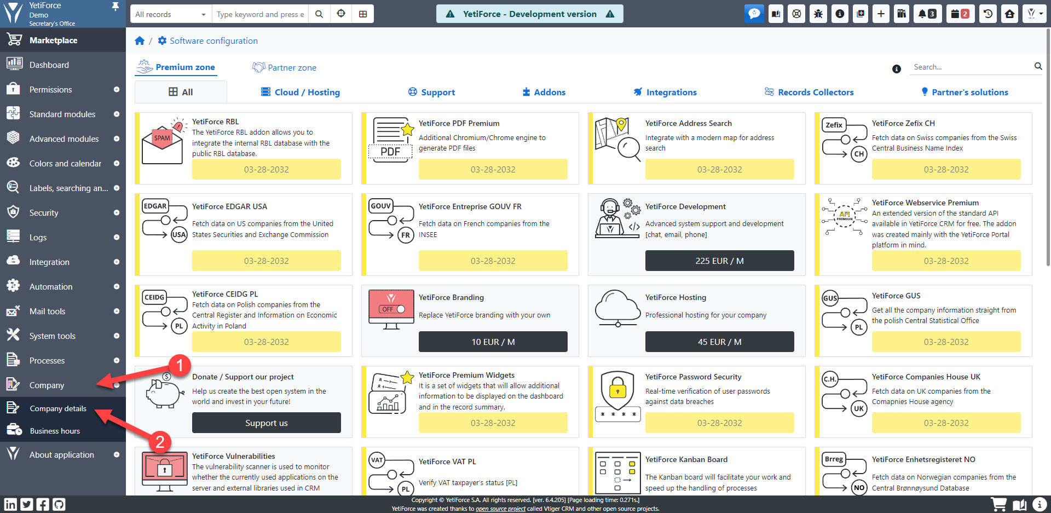Click info icon next to marketplace search
The image size is (1051, 513).
[897, 69]
